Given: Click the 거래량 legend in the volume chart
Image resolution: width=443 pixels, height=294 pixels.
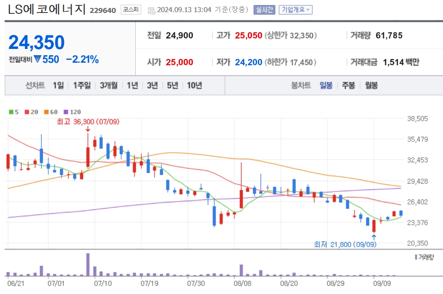Looking at the screenshot, I should coord(425,257).
